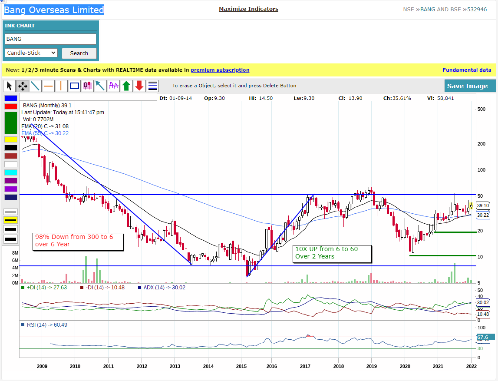Click the EMA (20) C legend text
The height and width of the screenshot is (381, 498).
(x=45, y=126)
